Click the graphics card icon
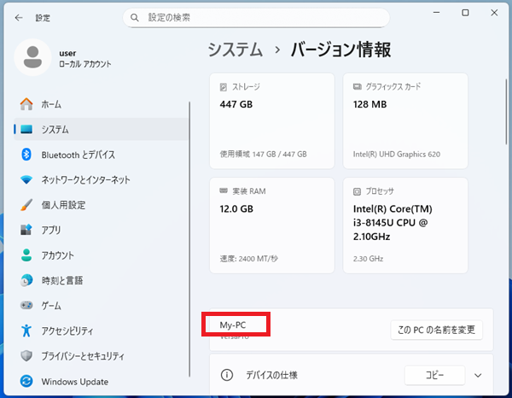 point(358,86)
